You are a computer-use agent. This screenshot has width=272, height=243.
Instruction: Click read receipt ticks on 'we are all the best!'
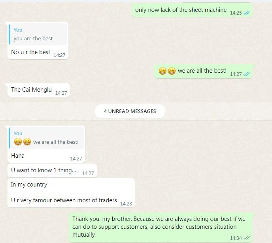(247, 74)
